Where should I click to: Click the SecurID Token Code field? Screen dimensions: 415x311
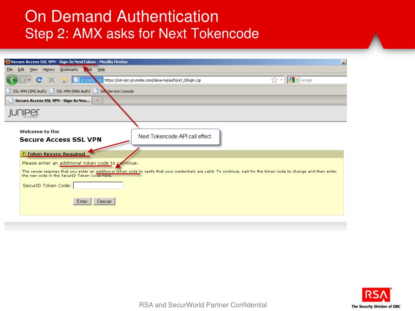(x=98, y=185)
